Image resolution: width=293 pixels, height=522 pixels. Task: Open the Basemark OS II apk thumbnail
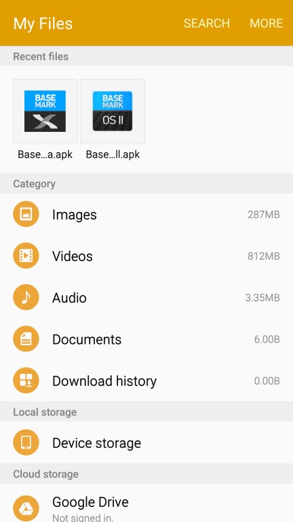click(113, 111)
